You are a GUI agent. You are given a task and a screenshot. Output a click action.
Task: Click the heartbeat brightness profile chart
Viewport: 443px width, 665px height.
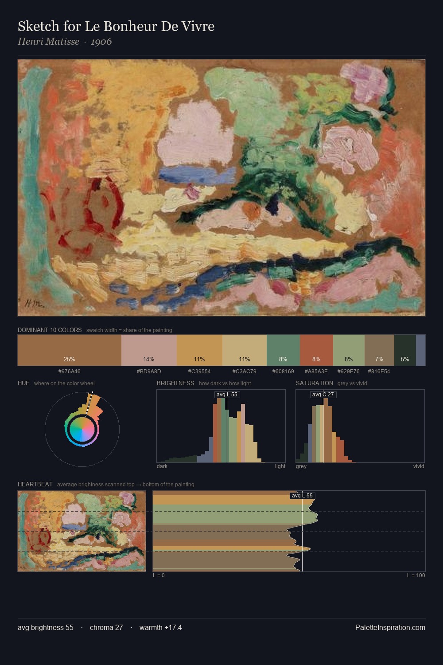289,531
